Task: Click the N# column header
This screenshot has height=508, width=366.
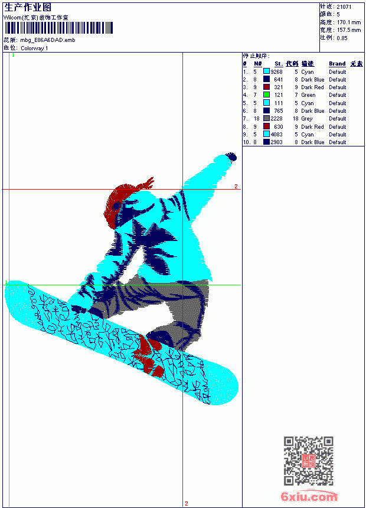Action: coord(257,64)
